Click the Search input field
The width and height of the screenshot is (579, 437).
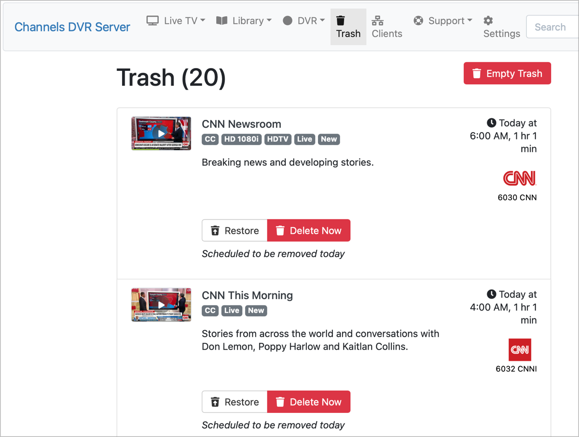click(552, 27)
